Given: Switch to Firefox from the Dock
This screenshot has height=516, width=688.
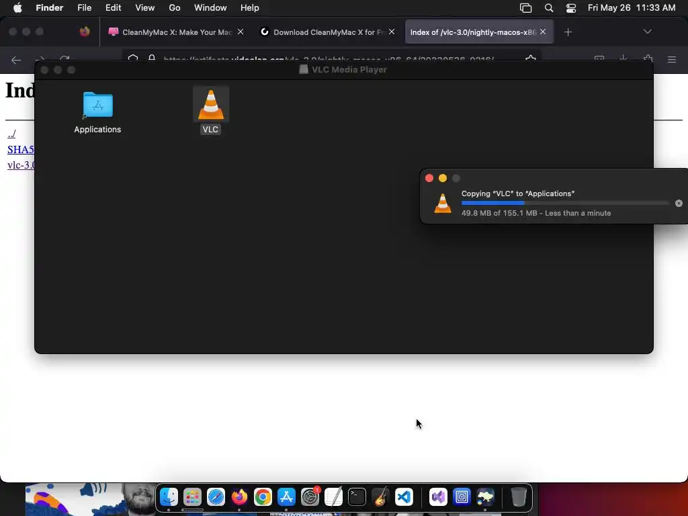Looking at the screenshot, I should 240,497.
